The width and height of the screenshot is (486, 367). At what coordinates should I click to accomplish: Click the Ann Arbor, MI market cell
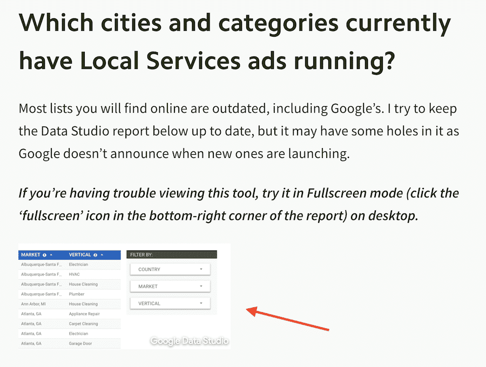33,304
